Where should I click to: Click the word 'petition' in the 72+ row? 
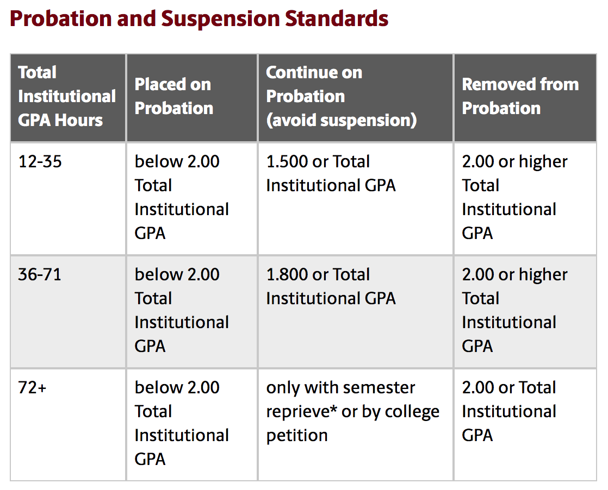click(x=297, y=435)
